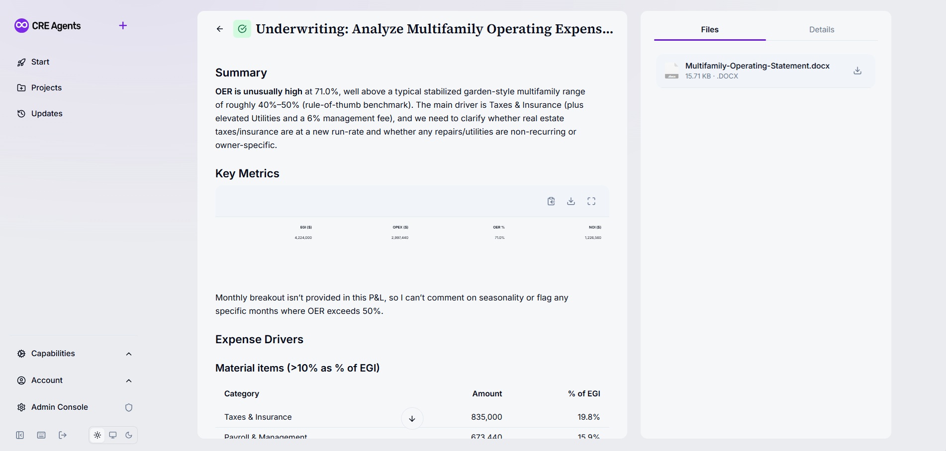This screenshot has width=946, height=451.
Task: Copy the Key Metrics table to the clipboard
Action: [x=551, y=201]
